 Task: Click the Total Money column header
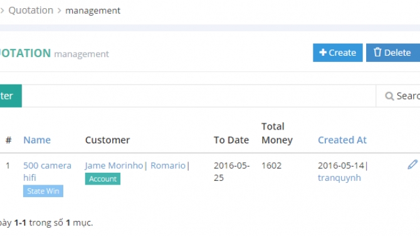(277, 133)
